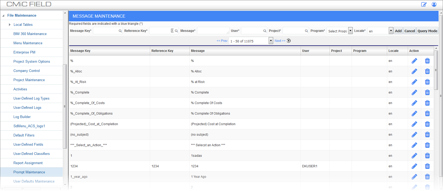Image resolution: width=443 pixels, height=191 pixels.
Task: Edit the %_At_Risk message row
Action: [x=414, y=82]
